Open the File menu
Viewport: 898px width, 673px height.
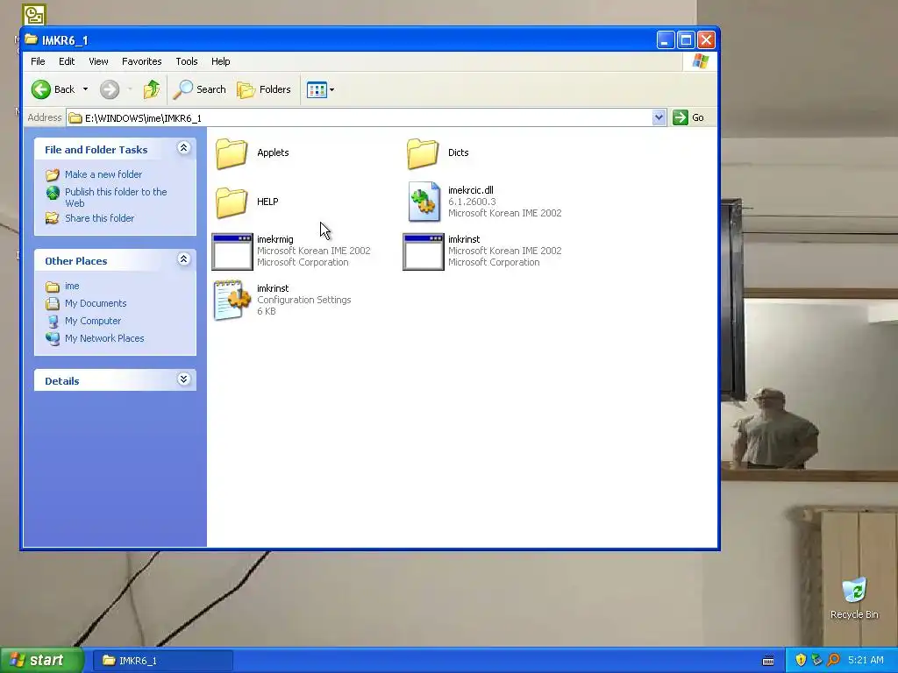pyautogui.click(x=38, y=61)
